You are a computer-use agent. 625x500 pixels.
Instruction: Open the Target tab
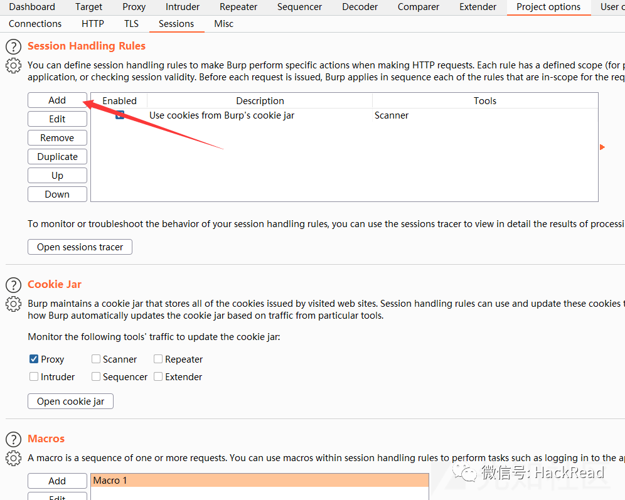click(88, 7)
